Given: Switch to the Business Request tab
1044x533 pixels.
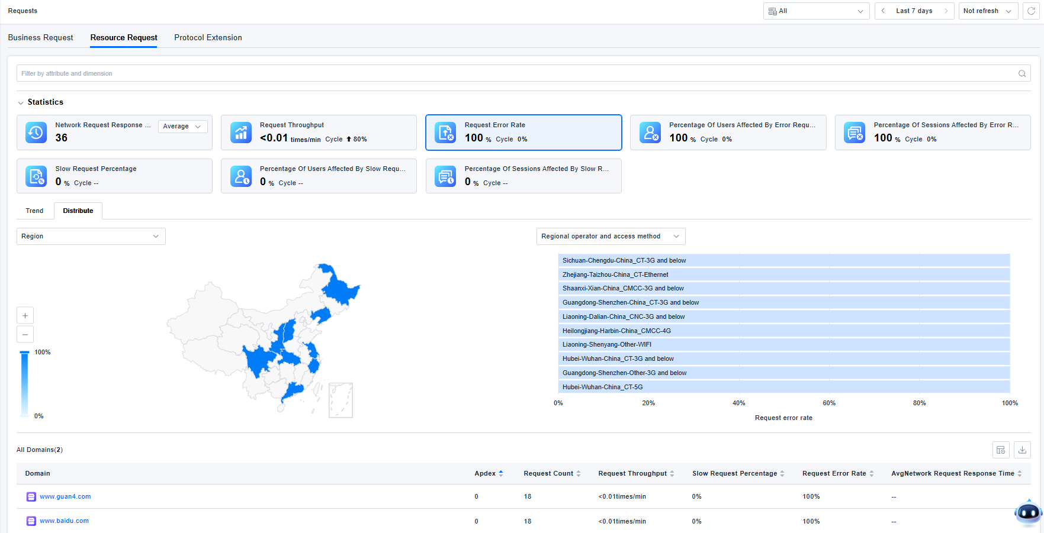Looking at the screenshot, I should 40,38.
